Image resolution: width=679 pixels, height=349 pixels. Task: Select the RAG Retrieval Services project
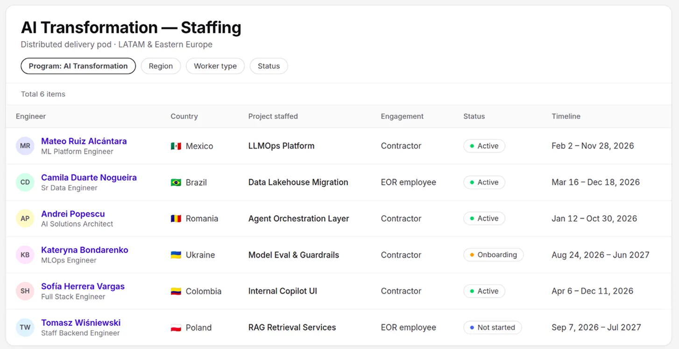292,328
